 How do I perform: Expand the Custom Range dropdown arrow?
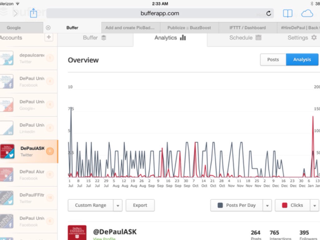[x=118, y=206]
